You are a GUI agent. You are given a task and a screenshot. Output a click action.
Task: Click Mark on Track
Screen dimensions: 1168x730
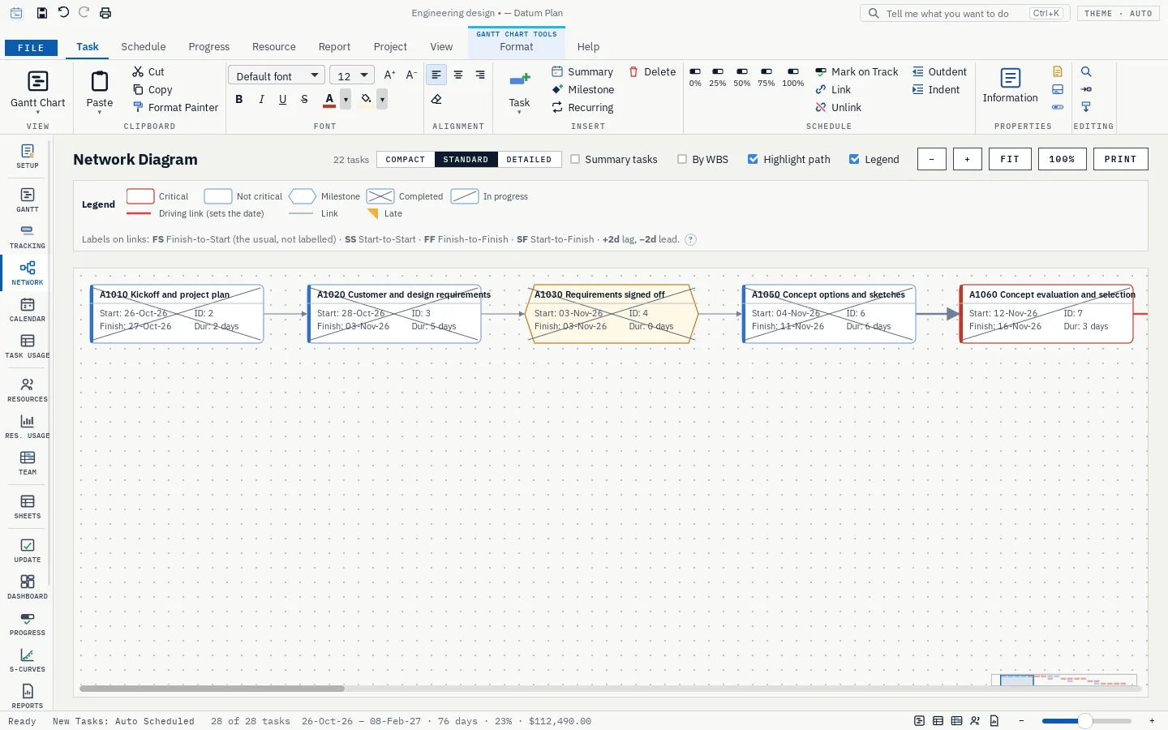point(857,71)
